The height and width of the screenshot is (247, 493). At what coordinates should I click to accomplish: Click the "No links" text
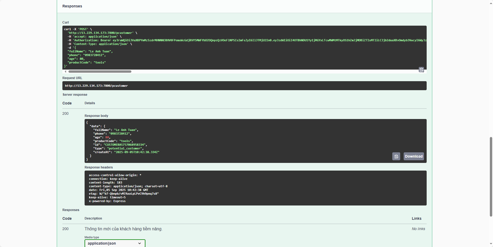coord(418,229)
